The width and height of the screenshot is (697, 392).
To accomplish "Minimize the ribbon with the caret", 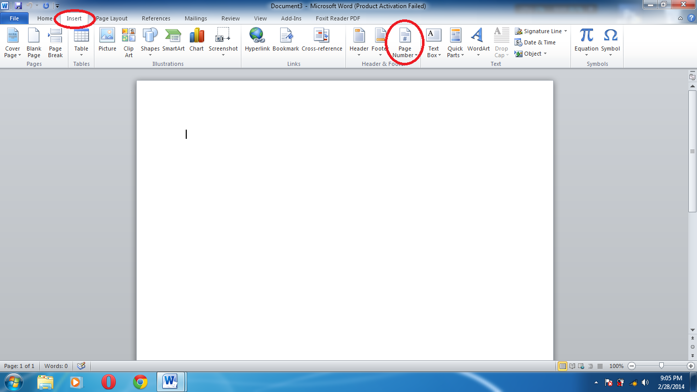I will click(681, 18).
